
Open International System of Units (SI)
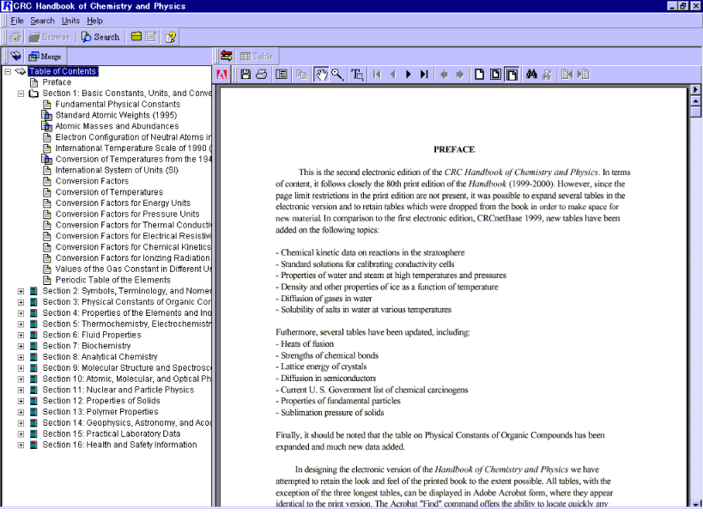[117, 170]
